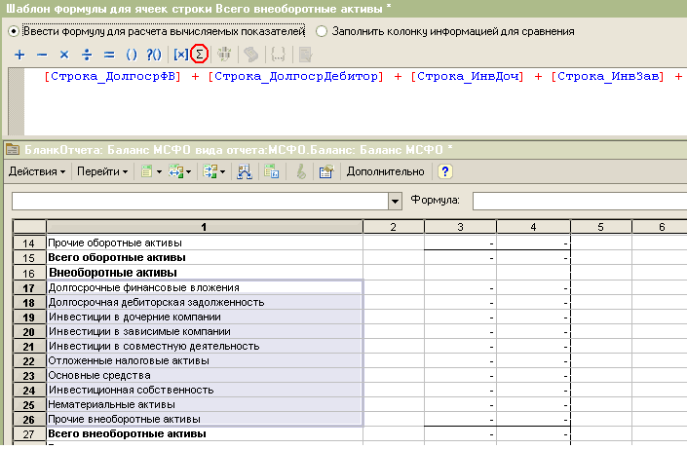The height and width of the screenshot is (449, 687).
Task: Click the Формула input field
Action: point(579,201)
